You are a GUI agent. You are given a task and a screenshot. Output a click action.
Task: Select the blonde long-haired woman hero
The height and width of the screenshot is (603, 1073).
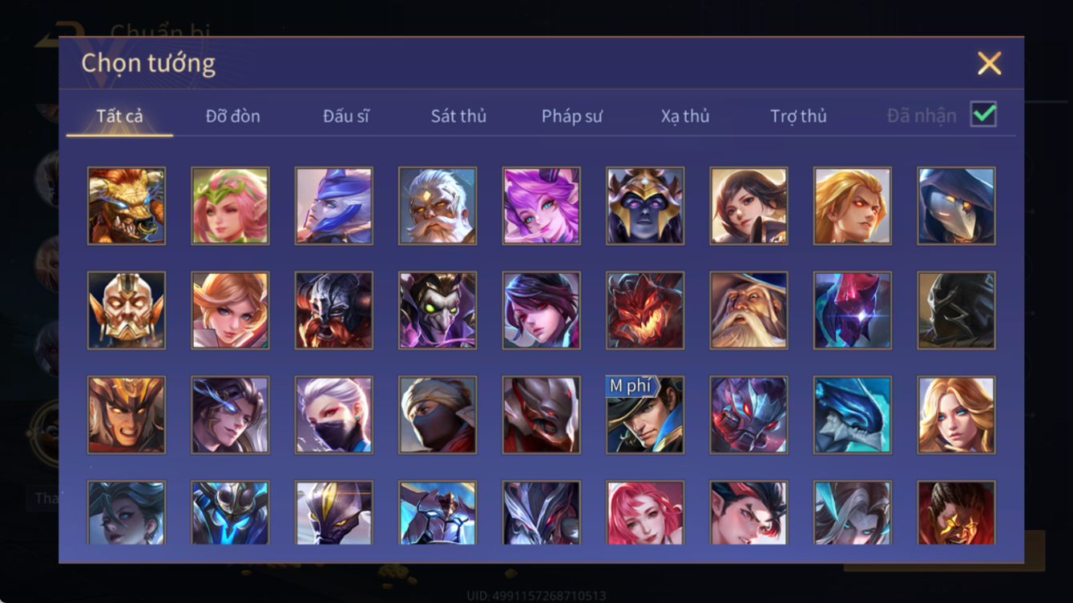tap(957, 415)
